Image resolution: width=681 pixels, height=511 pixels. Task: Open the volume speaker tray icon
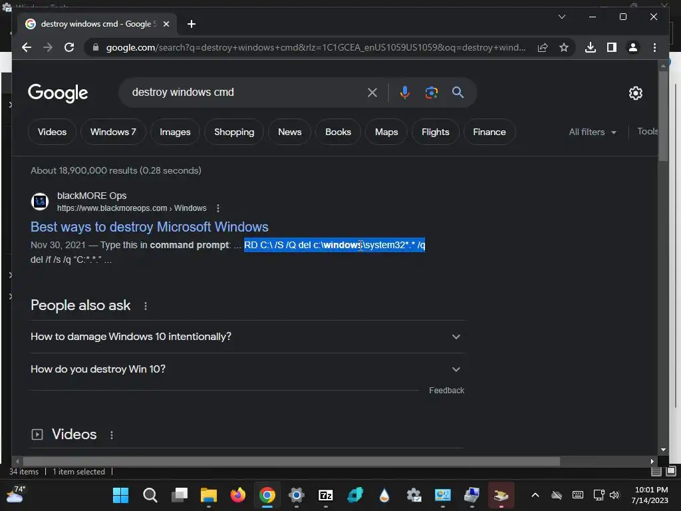pos(614,495)
